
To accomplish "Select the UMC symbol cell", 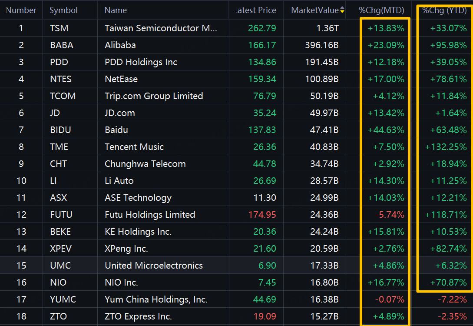I will (x=61, y=265).
